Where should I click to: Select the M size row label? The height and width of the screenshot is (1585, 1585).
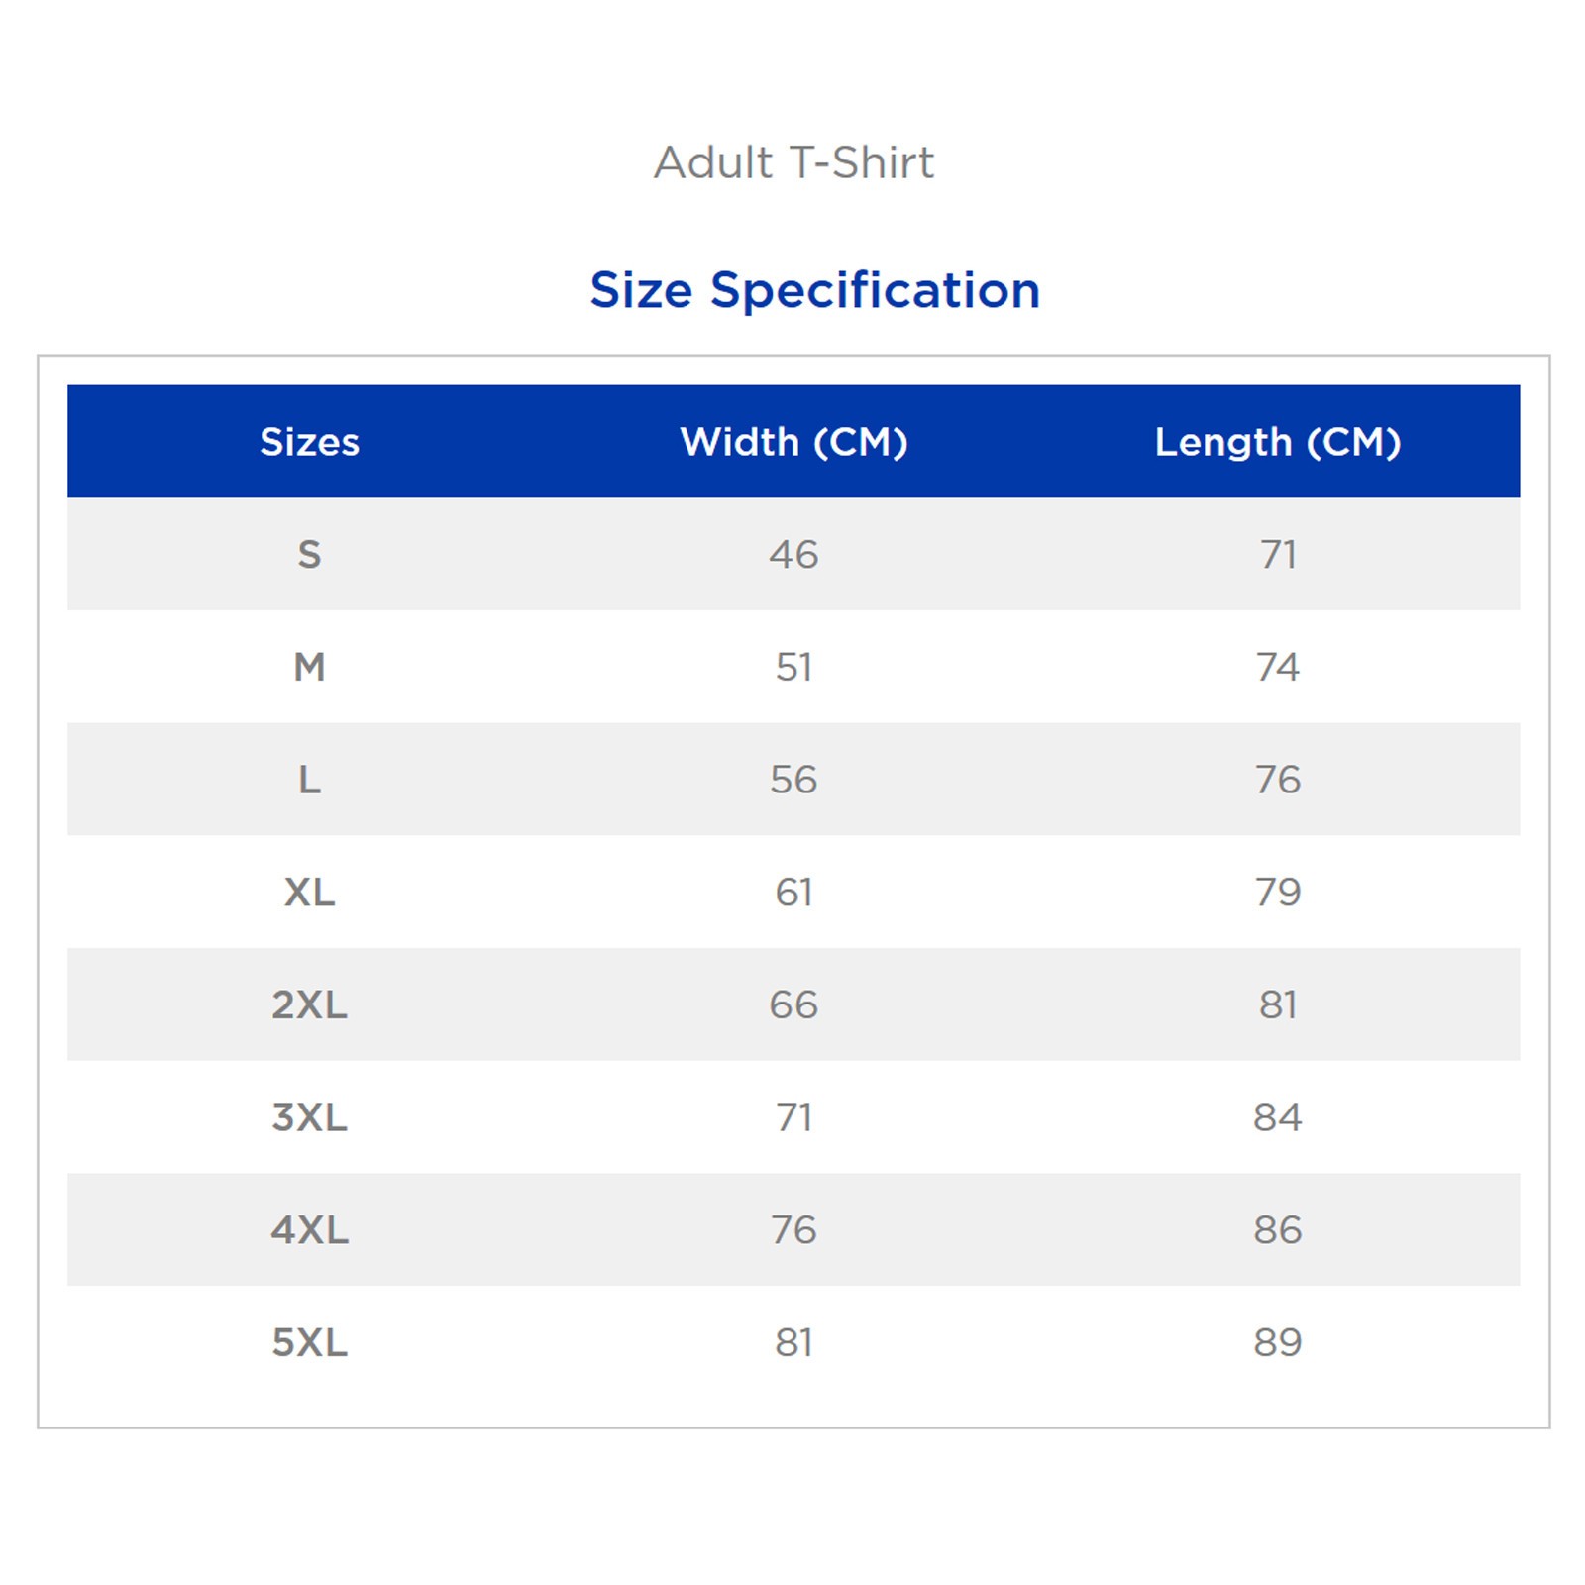(x=309, y=667)
